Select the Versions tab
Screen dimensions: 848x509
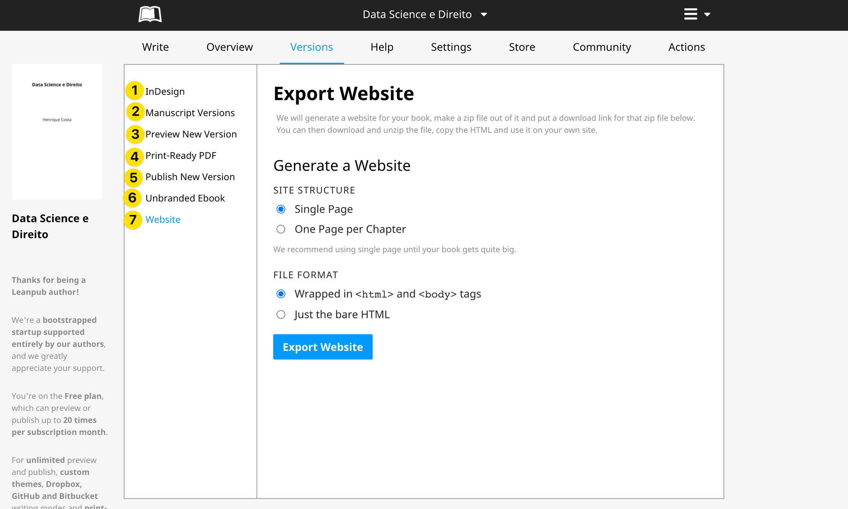312,47
